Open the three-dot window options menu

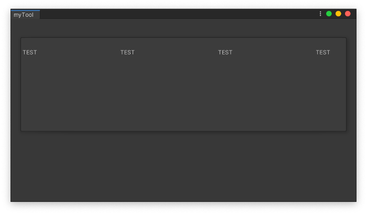click(320, 14)
